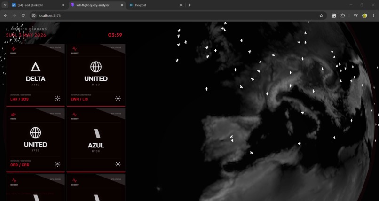The width and height of the screenshot is (379, 201).
Task: Close the Devpost tab
Action: pyautogui.click(x=181, y=5)
